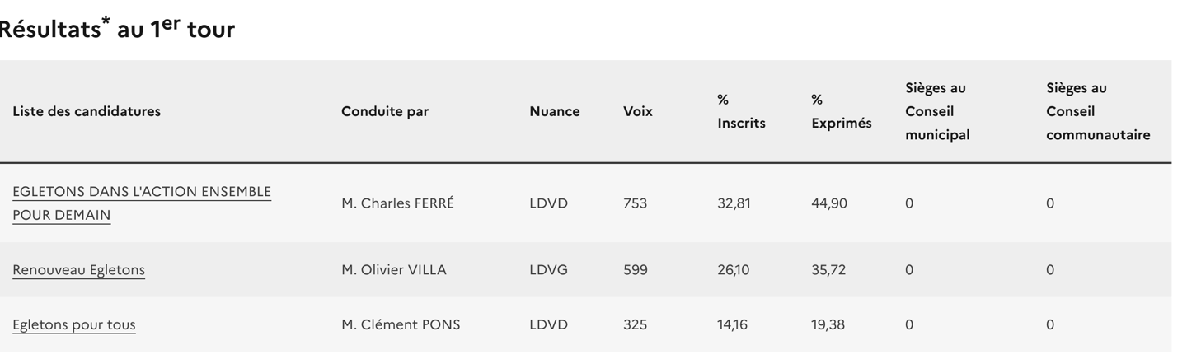Click the 753 votes cell
Viewport: 1187px width, 364px height.
635,203
